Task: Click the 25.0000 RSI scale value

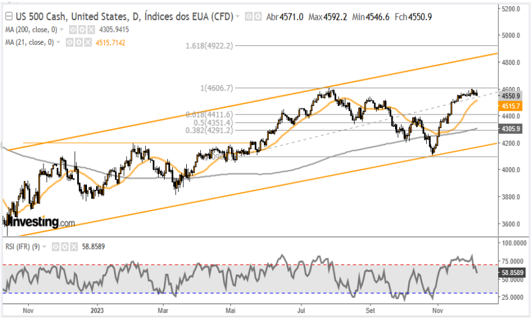Action: pos(514,297)
